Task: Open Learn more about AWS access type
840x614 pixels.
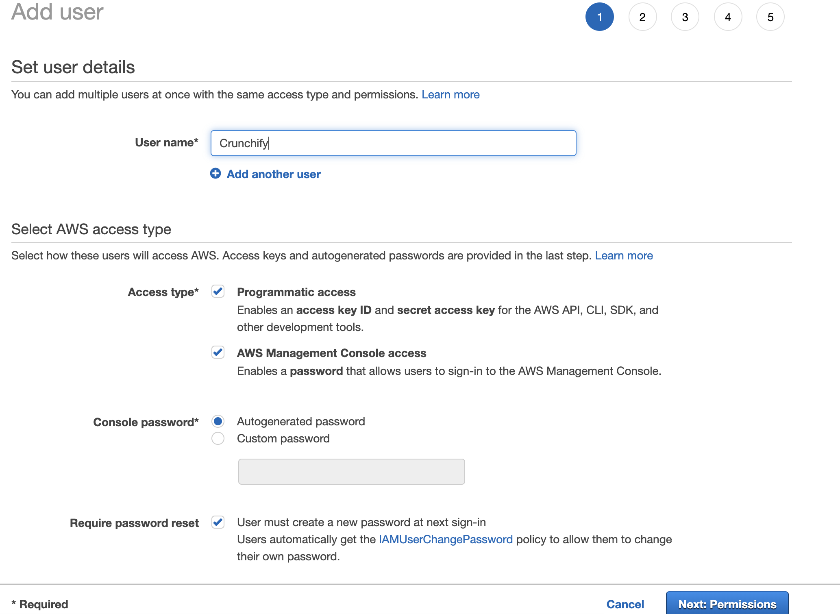Action: [x=624, y=255]
